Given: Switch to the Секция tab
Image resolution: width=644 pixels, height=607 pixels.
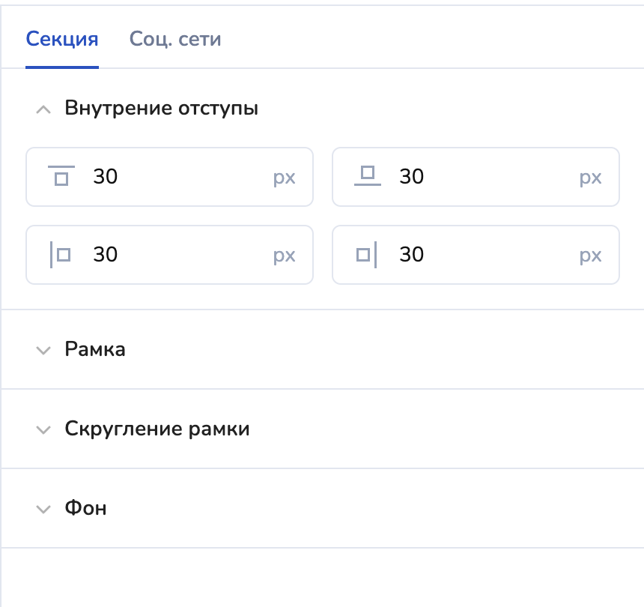Looking at the screenshot, I should pos(62,39).
